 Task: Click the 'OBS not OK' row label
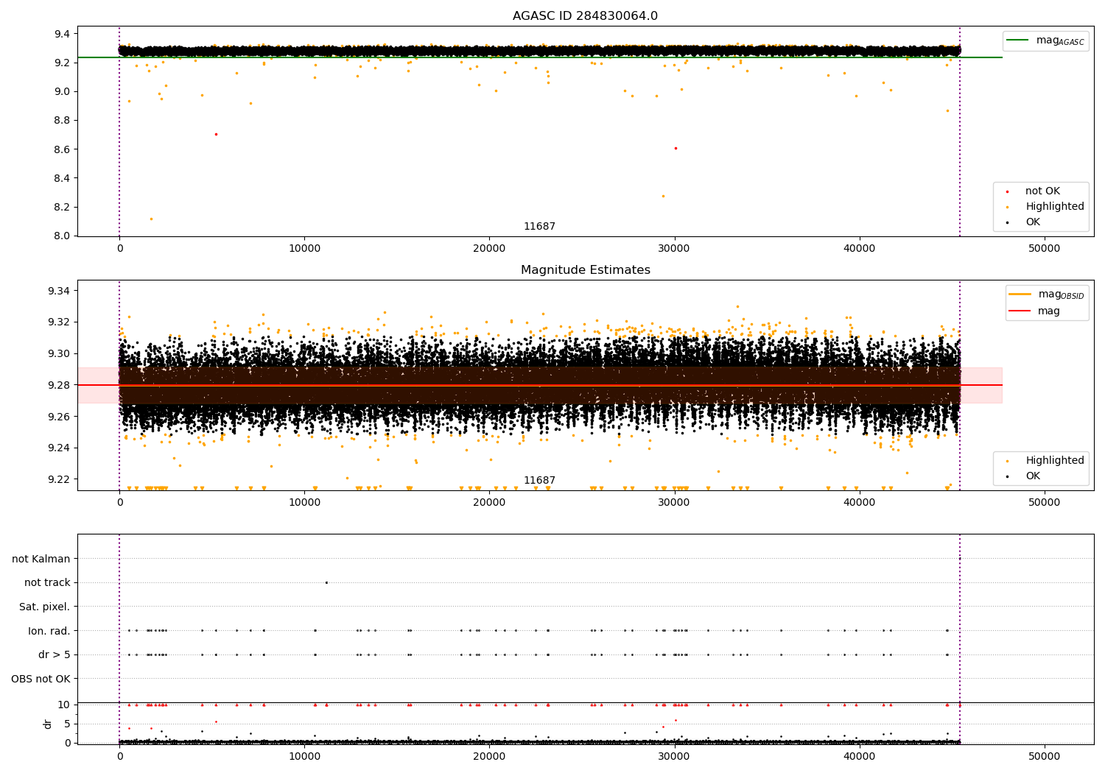41,679
